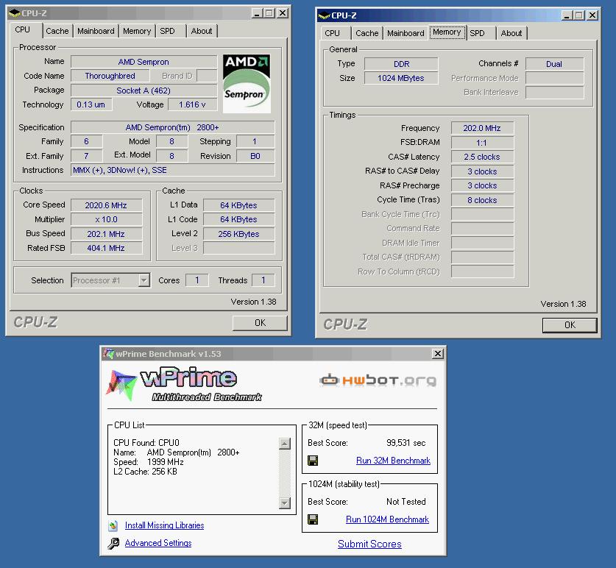Click the Bus Speed value 202.1 MHz
Viewport: 616px width, 568px height.
click(106, 234)
